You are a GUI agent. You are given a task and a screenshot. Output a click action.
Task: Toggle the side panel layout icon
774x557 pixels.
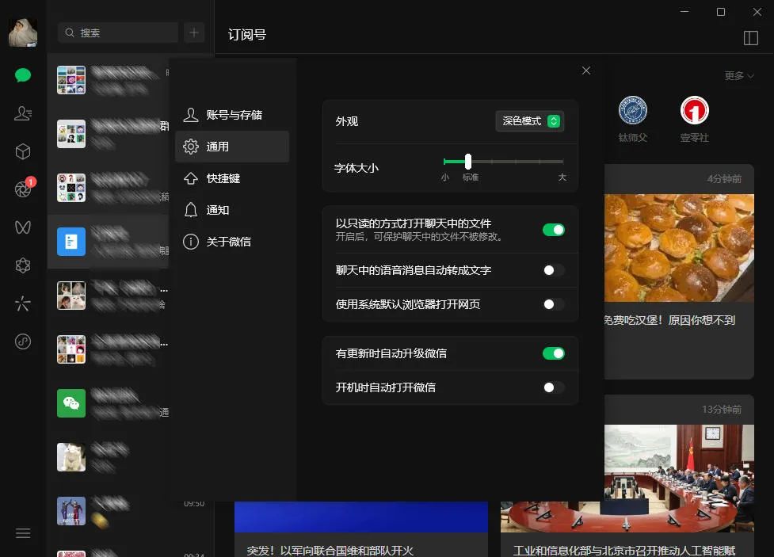click(x=751, y=37)
